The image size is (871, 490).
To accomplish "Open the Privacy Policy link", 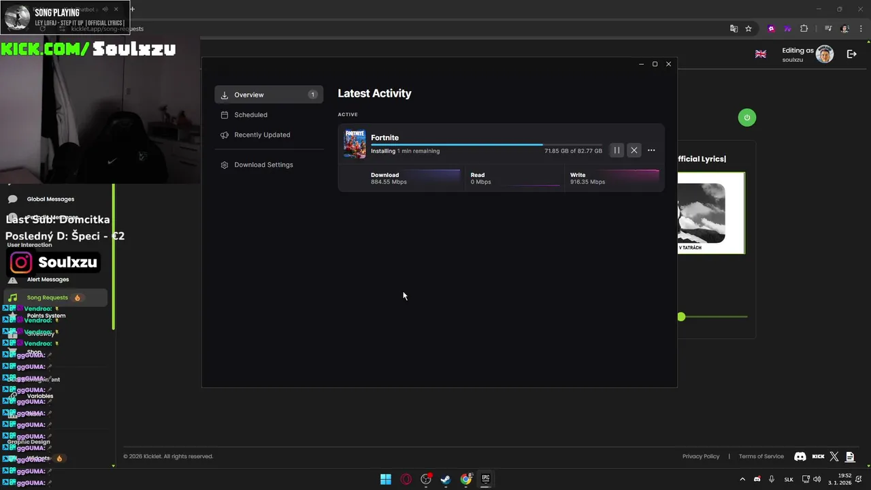I will pyautogui.click(x=701, y=457).
